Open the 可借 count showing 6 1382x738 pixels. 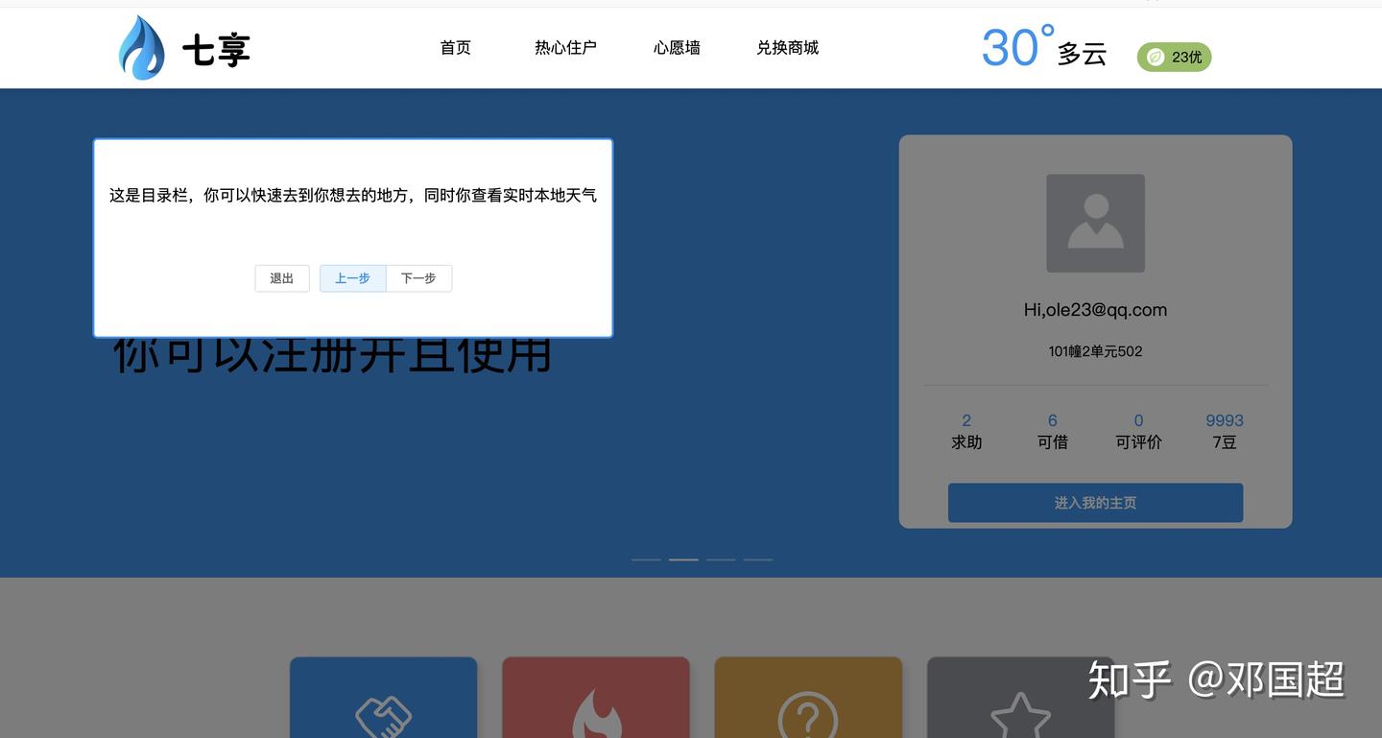click(1052, 430)
